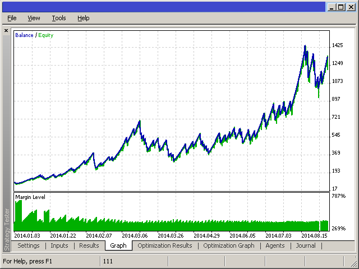Click the status bar resize grip

pos(353,263)
